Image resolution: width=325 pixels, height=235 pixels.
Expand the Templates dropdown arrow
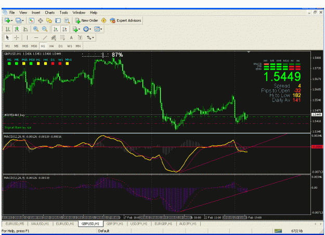tap(101, 29)
